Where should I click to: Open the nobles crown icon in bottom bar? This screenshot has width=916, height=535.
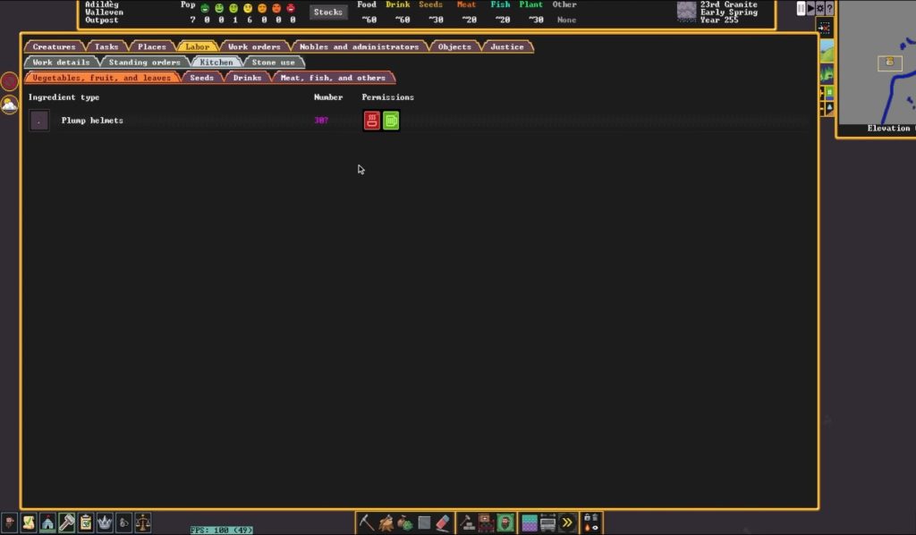pyautogui.click(x=106, y=522)
